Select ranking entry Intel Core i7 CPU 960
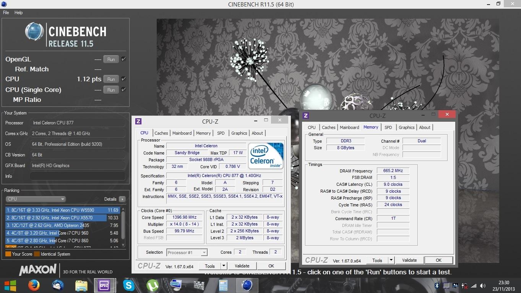The image size is (521, 293). [x=63, y=233]
